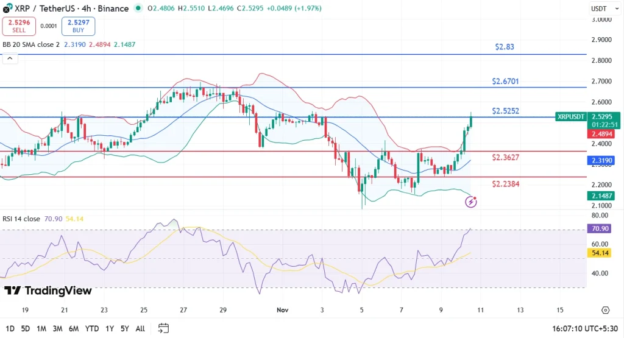The height and width of the screenshot is (338, 624).
Task: Switch to the 3M time range
Action: (58, 328)
